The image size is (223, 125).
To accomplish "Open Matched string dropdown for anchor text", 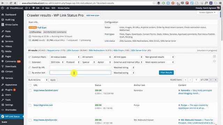I will coord(124,73).
